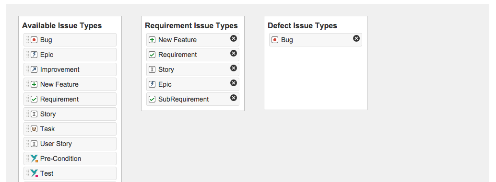Select SubRequirement in Requirement Issue Types
Screen dimensions: 496x182
tap(193, 99)
